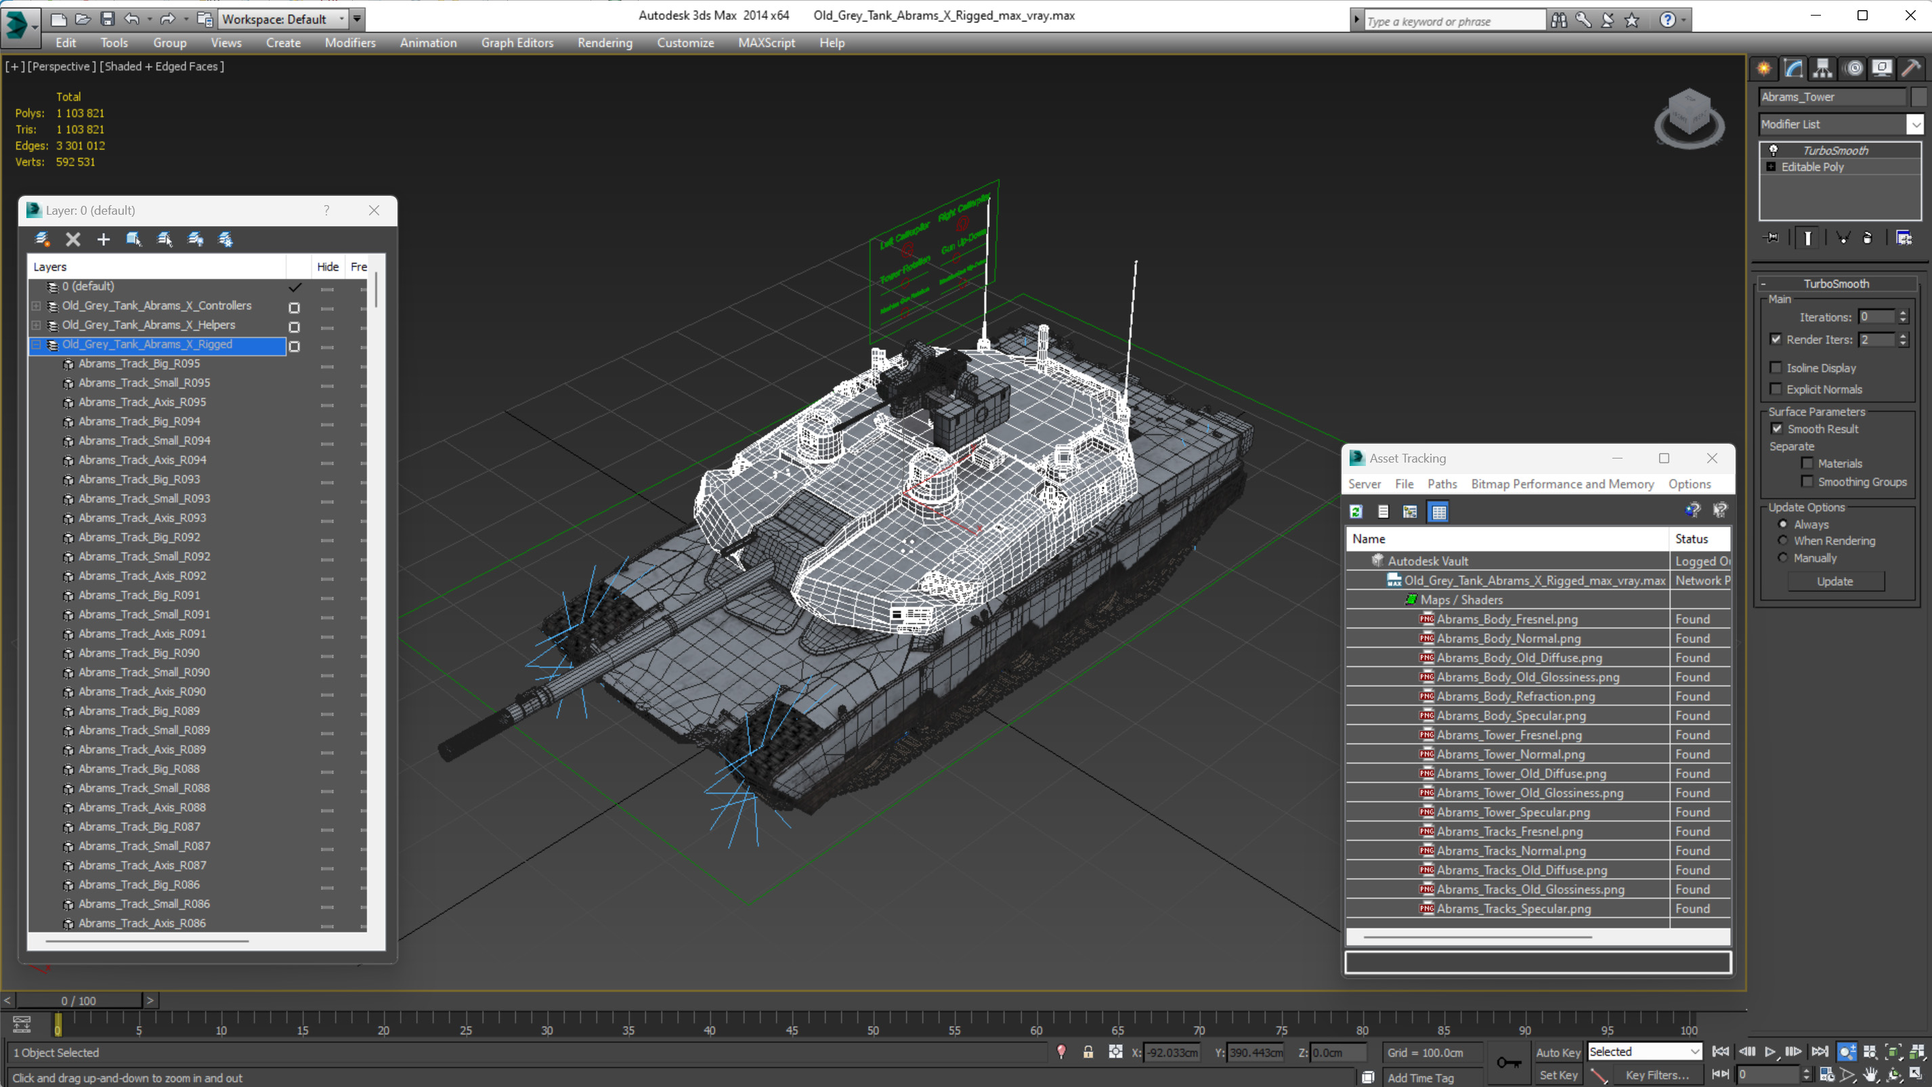Click the redo arrow icon
The height and width of the screenshot is (1087, 1932).
(x=168, y=19)
